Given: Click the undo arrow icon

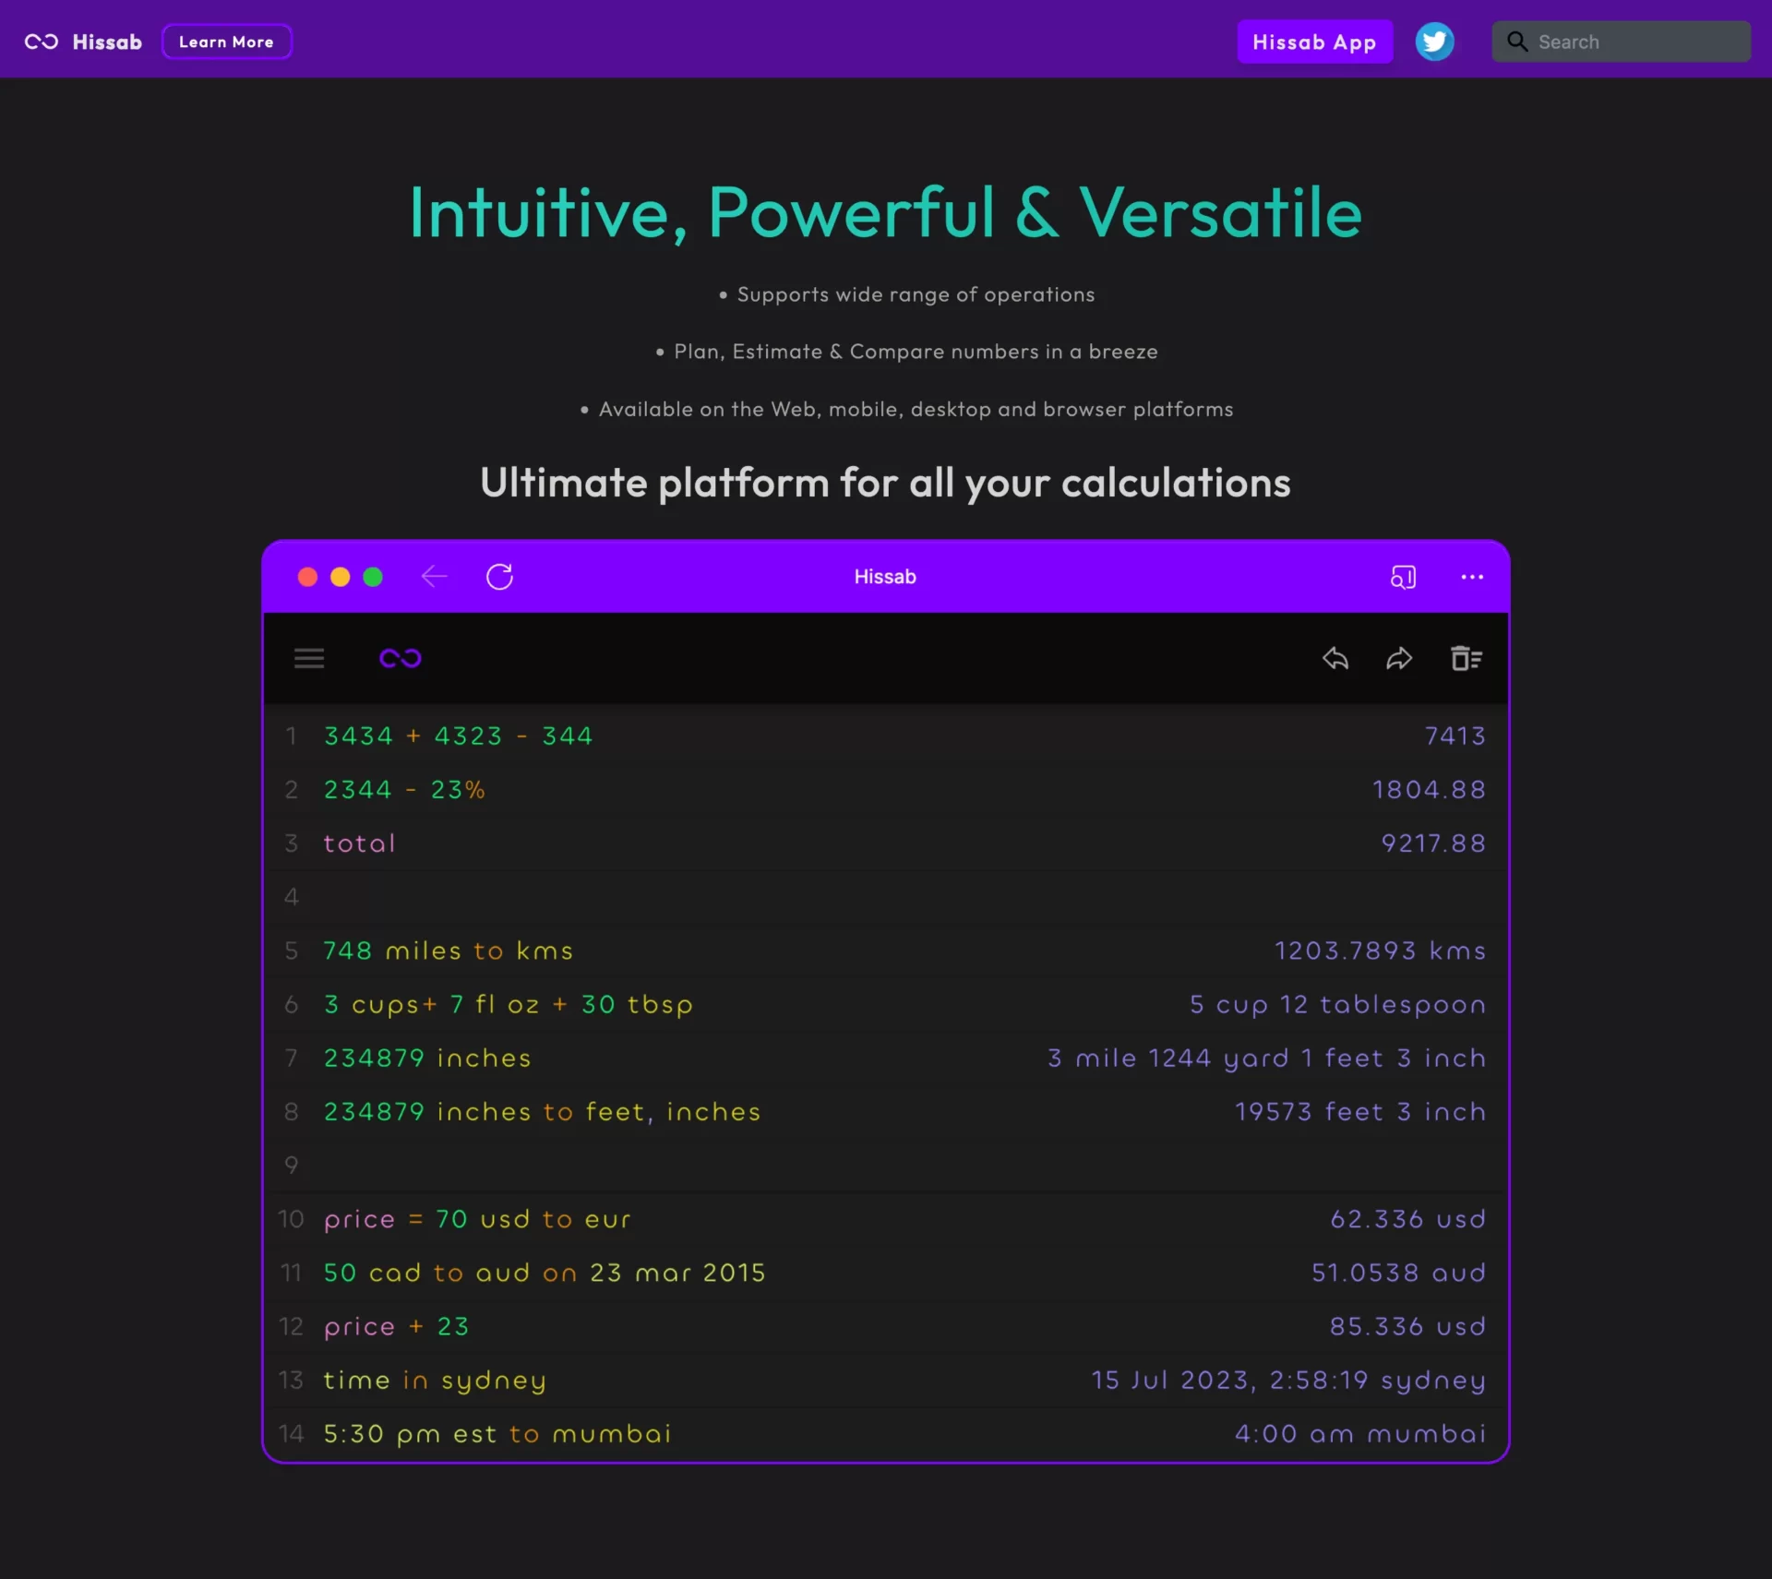Looking at the screenshot, I should click(1335, 658).
